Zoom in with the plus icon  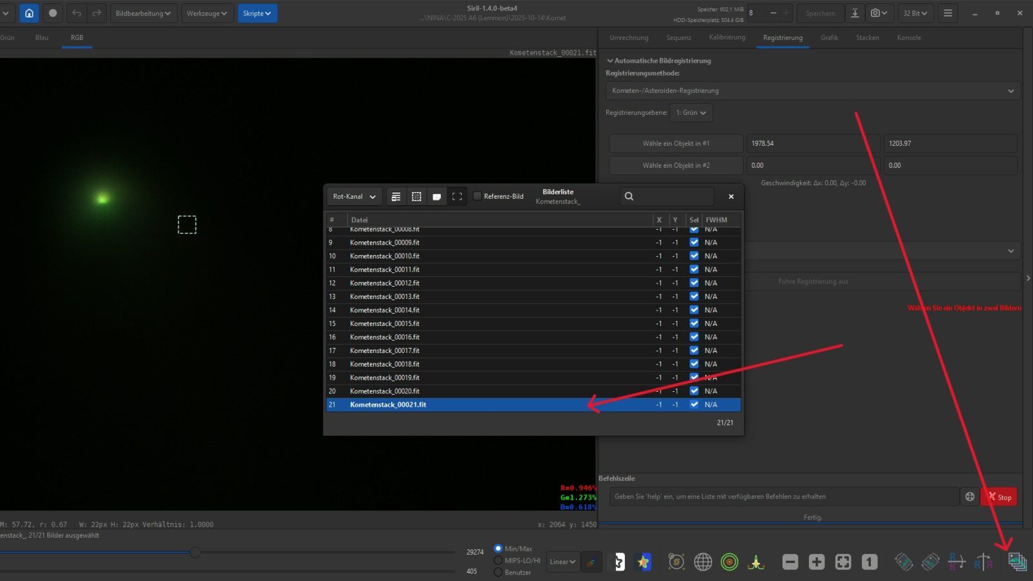[x=817, y=562]
